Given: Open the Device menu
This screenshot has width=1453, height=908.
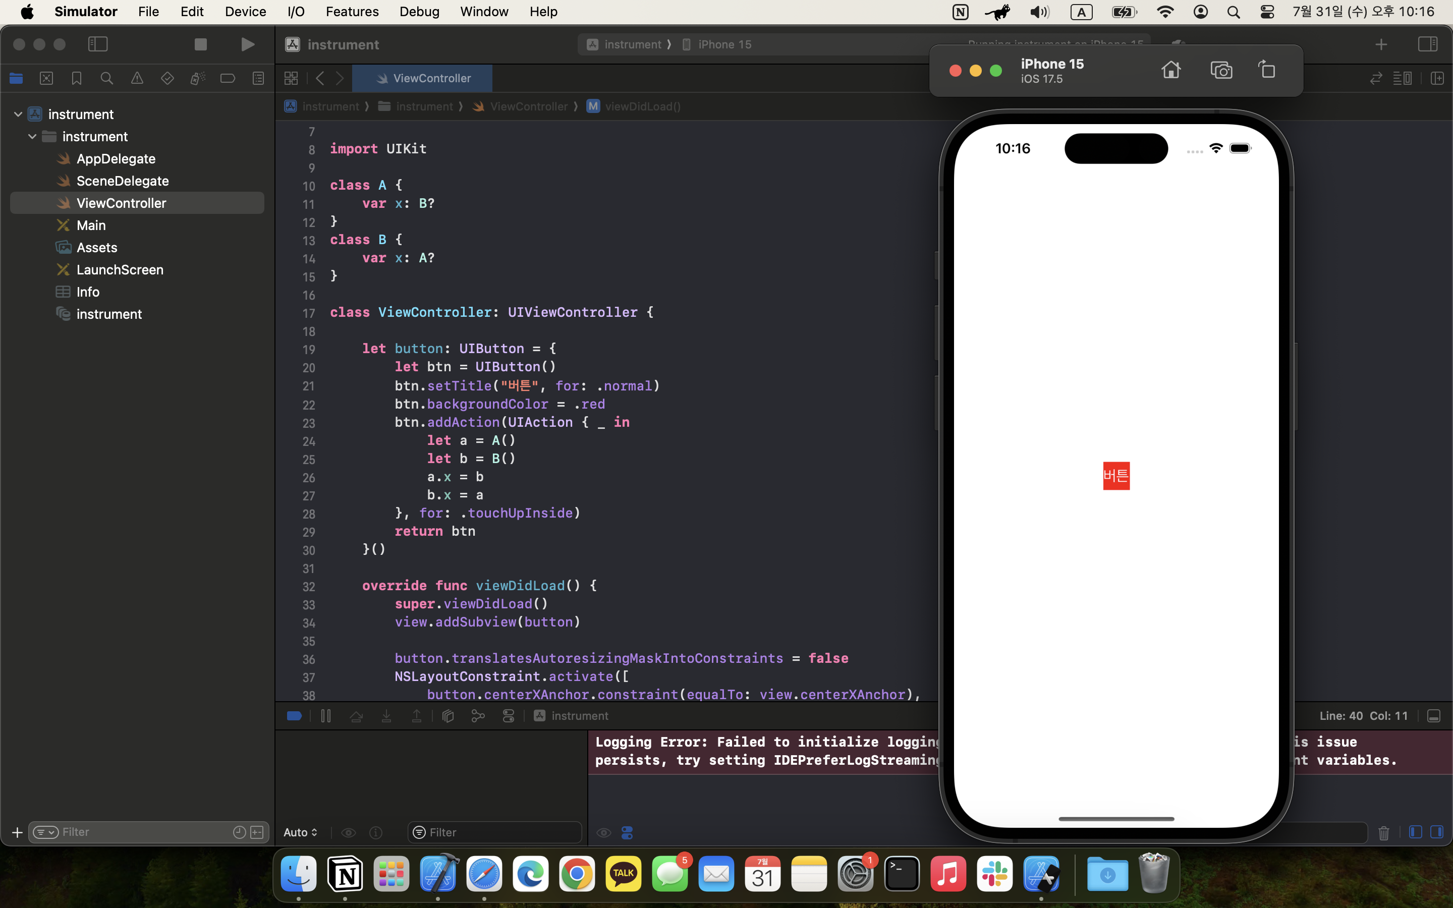Looking at the screenshot, I should pyautogui.click(x=245, y=12).
